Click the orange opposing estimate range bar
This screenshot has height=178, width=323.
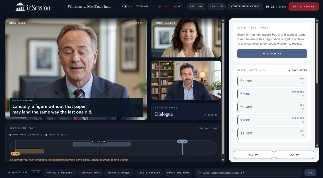coord(30,151)
